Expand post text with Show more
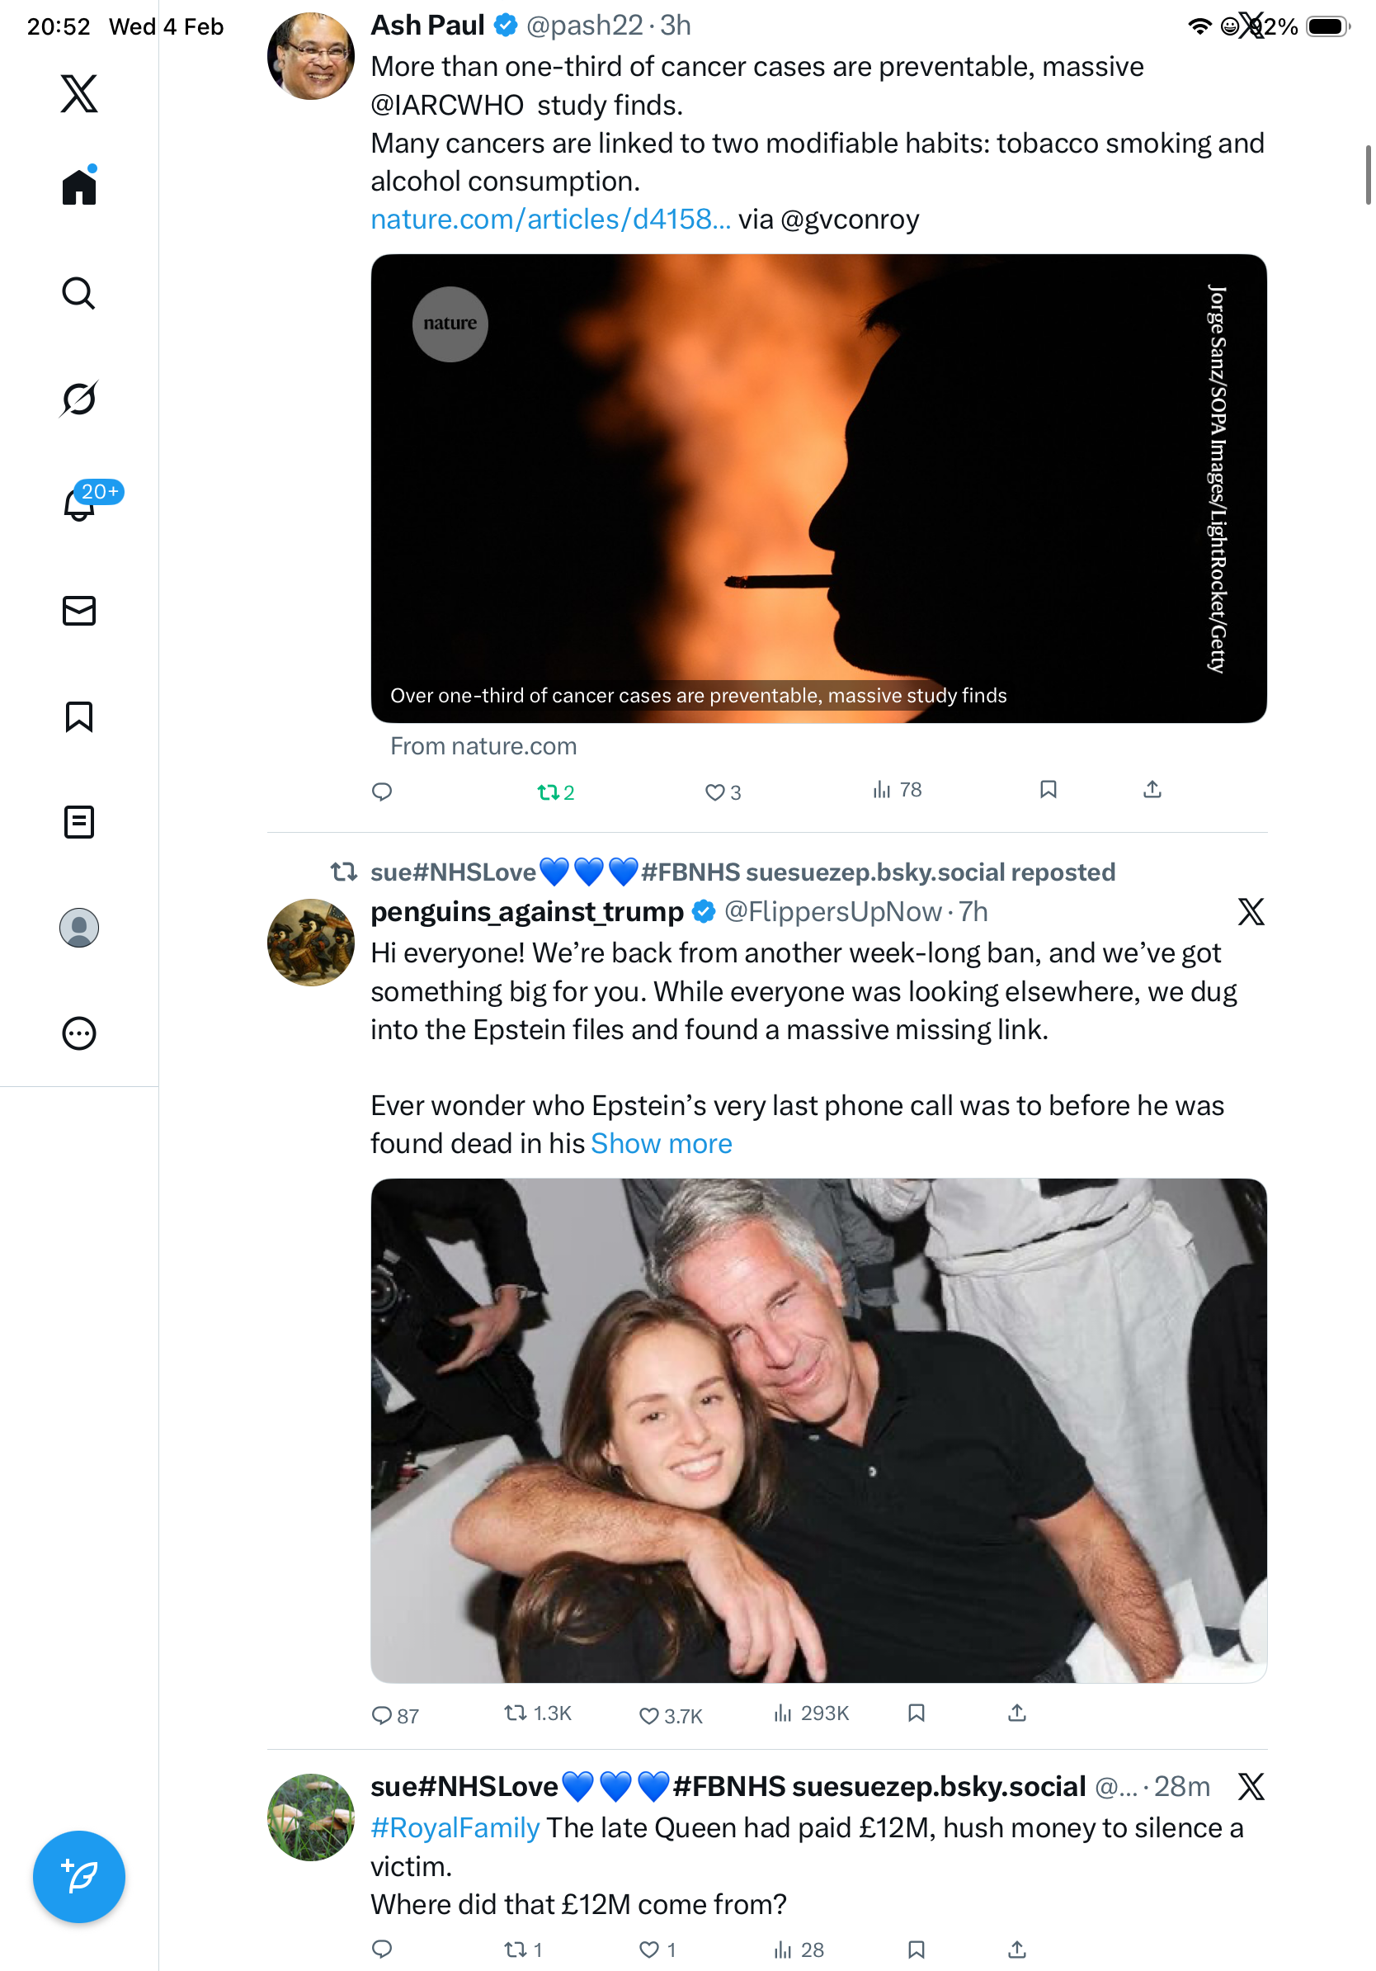The width and height of the screenshot is (1376, 1971). pos(661,1143)
